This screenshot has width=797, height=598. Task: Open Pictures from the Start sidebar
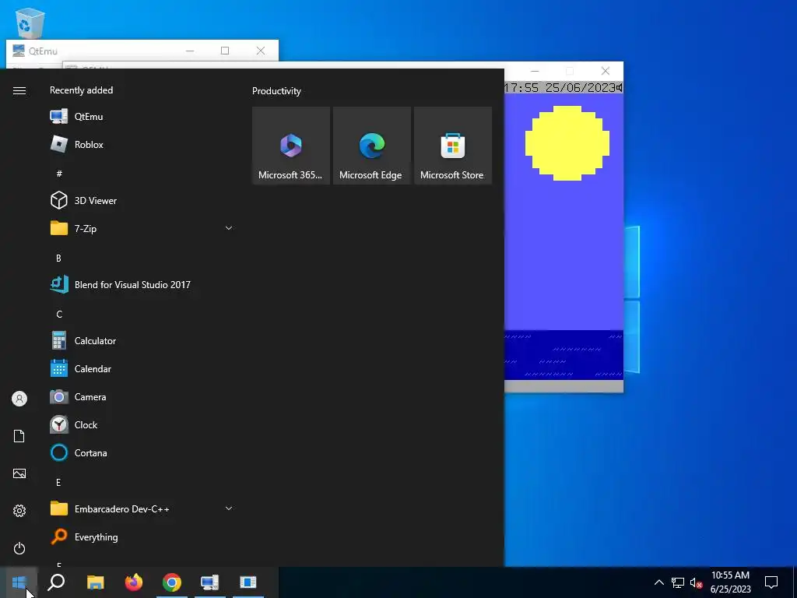point(19,473)
